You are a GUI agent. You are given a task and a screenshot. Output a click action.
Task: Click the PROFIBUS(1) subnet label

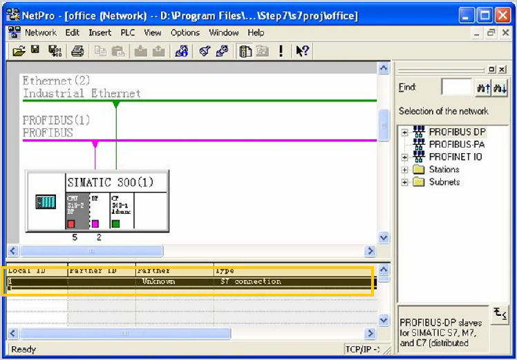pos(56,126)
